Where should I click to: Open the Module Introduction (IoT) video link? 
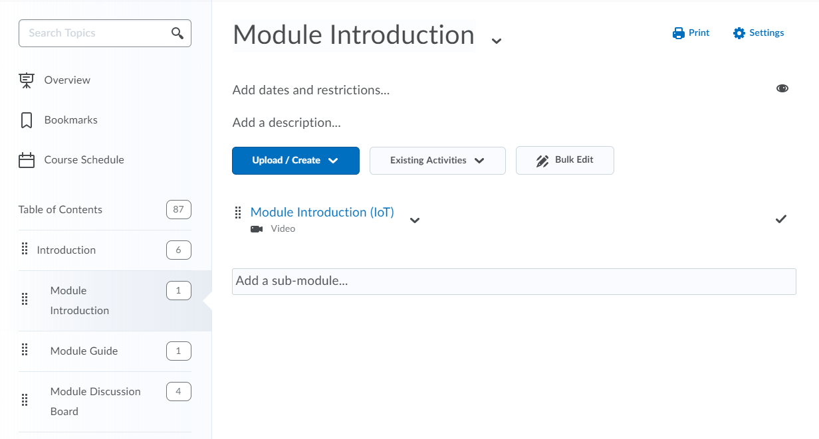(x=322, y=213)
